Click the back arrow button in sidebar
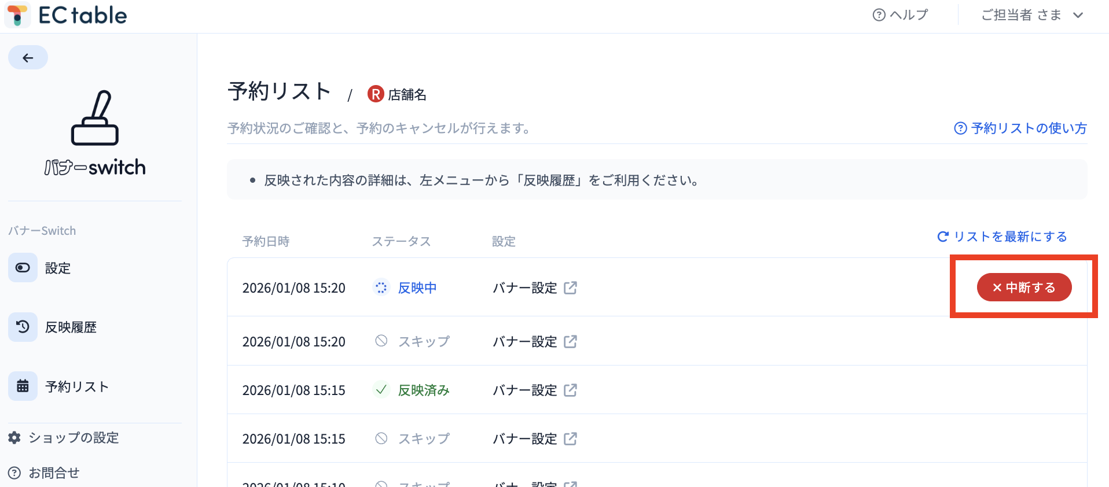Image resolution: width=1109 pixels, height=487 pixels. 28,58
